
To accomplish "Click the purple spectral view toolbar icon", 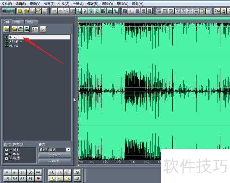I will coord(125,11).
